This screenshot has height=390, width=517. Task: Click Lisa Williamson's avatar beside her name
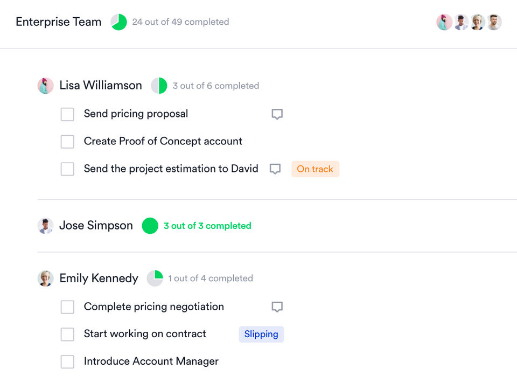coord(46,86)
